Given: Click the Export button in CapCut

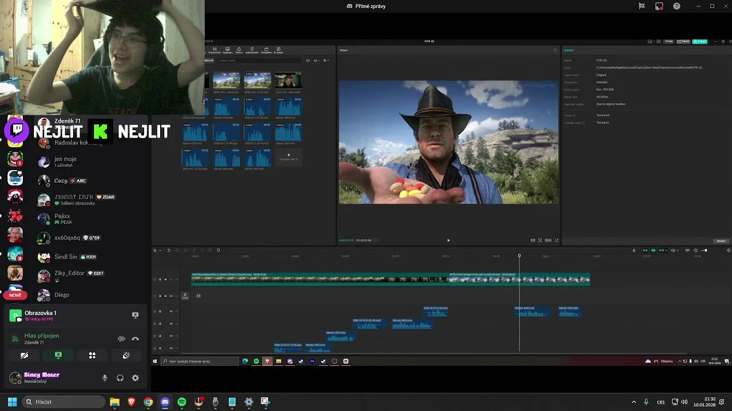Looking at the screenshot, I should (700, 41).
